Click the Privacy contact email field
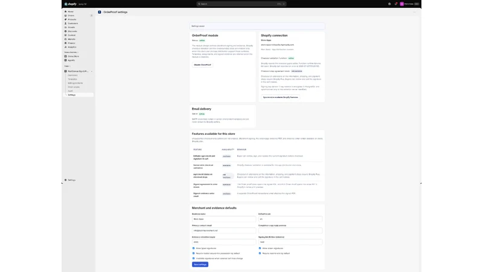 pos(224,230)
